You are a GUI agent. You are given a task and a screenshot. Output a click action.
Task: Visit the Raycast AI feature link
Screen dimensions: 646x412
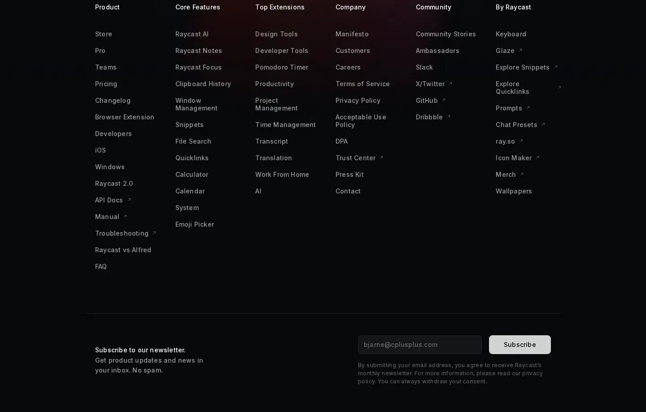pyautogui.click(x=192, y=34)
